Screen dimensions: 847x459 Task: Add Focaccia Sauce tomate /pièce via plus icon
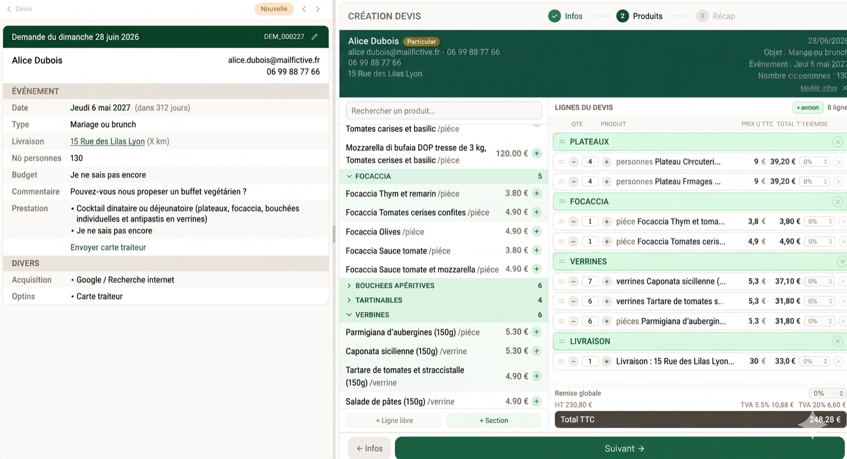pyautogui.click(x=537, y=250)
